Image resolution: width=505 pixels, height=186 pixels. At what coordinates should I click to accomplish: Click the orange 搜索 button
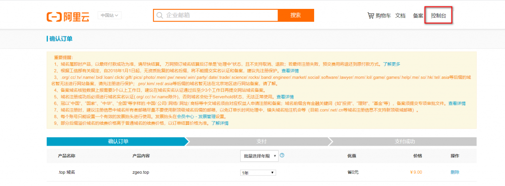[296, 15]
